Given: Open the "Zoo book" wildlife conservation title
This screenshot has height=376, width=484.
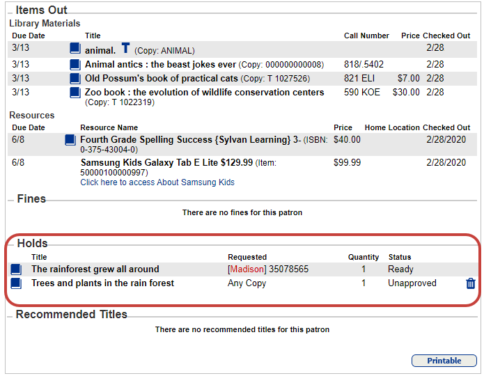Looking at the screenshot, I should click(204, 92).
